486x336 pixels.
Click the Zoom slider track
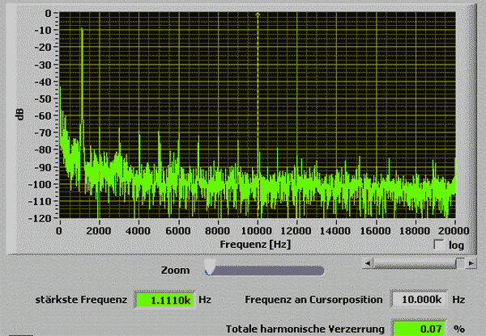click(265, 271)
